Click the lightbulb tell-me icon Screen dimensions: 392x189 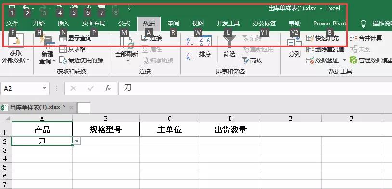click(x=363, y=24)
